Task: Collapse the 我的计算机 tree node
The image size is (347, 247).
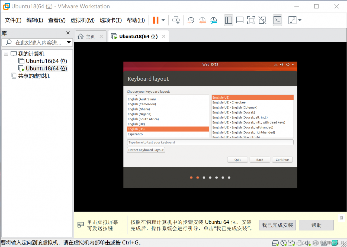Action: tap(6, 54)
